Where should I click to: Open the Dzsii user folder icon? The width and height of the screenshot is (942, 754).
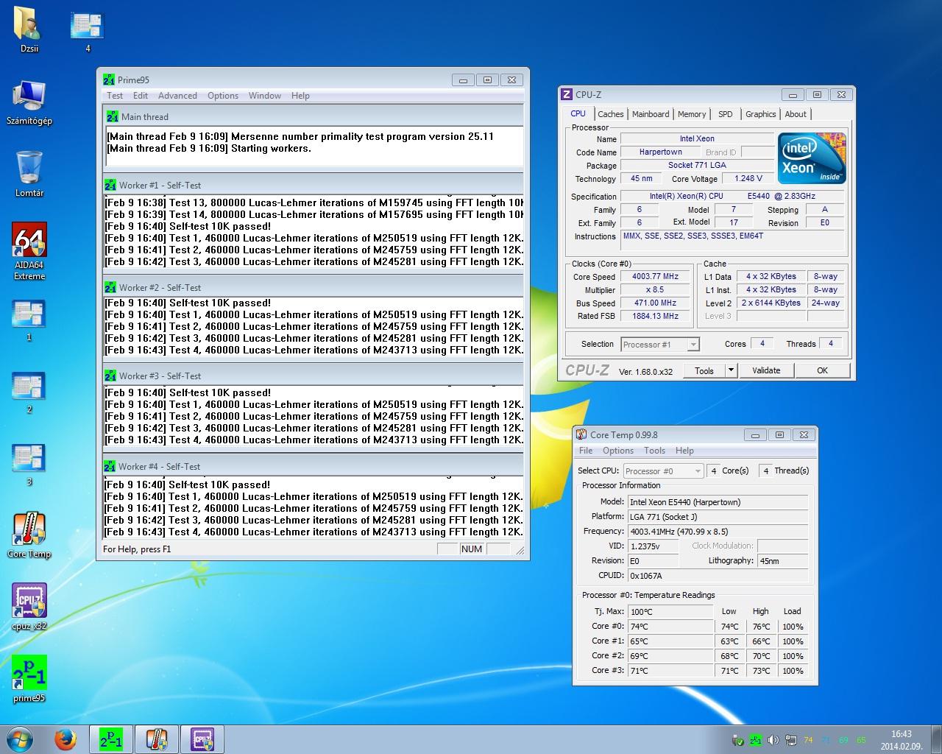click(29, 25)
